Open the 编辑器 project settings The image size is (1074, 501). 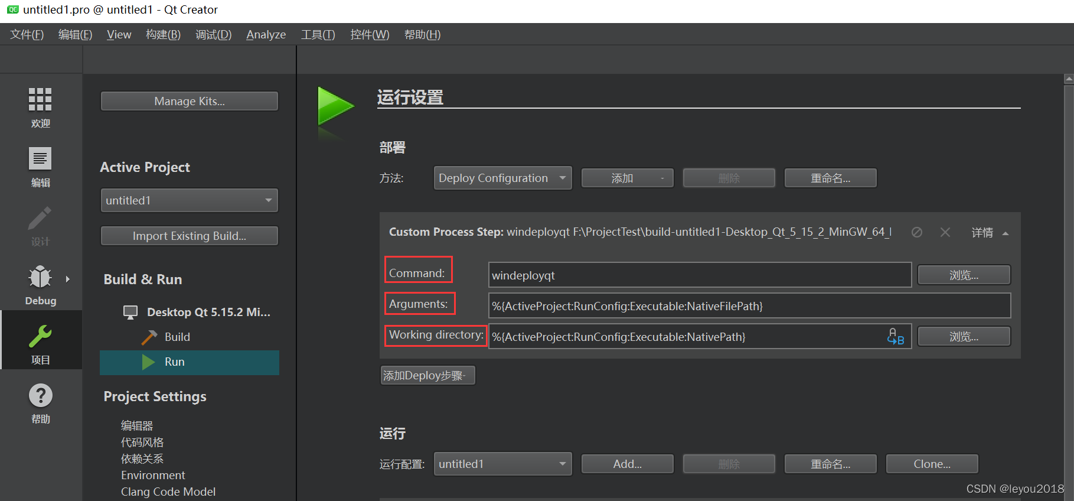(137, 425)
